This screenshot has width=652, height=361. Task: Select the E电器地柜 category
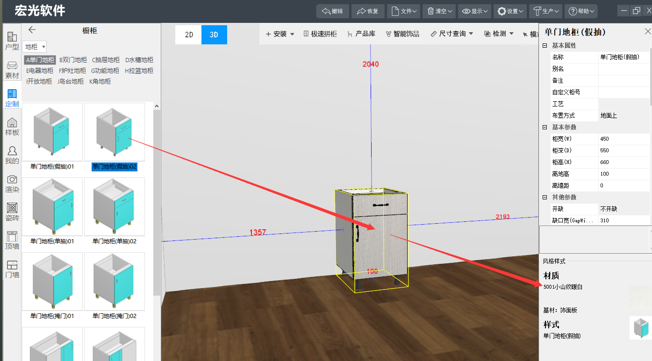point(40,71)
